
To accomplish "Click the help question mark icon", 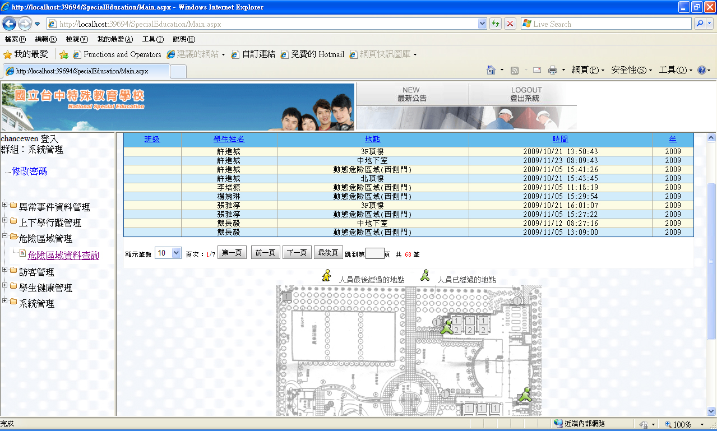I will [x=701, y=70].
